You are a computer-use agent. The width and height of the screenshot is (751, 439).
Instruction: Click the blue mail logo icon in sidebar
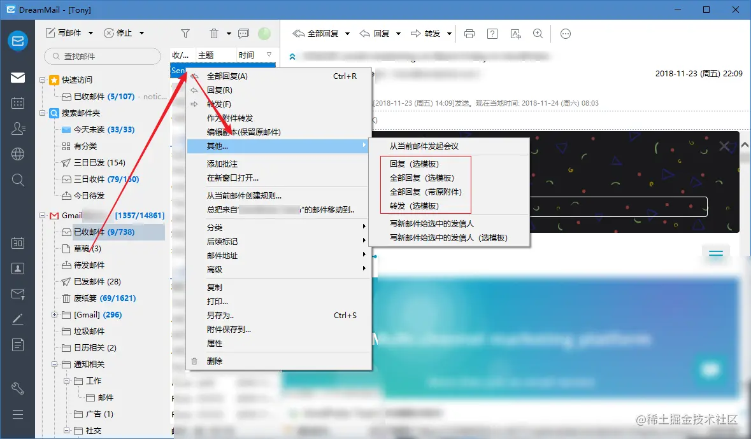[18, 41]
